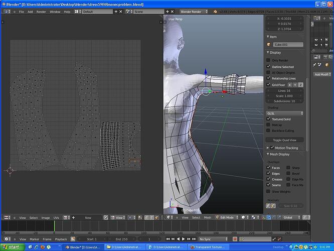Image resolution: width=334 pixels, height=251 pixels.
Task: Select rotate manipulator icon
Action: (x=274, y=217)
